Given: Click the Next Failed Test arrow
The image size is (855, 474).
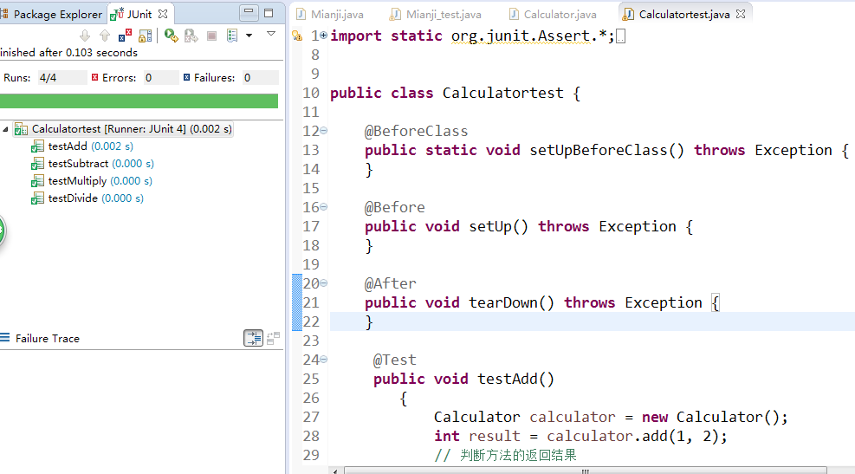Looking at the screenshot, I should pos(85,36).
